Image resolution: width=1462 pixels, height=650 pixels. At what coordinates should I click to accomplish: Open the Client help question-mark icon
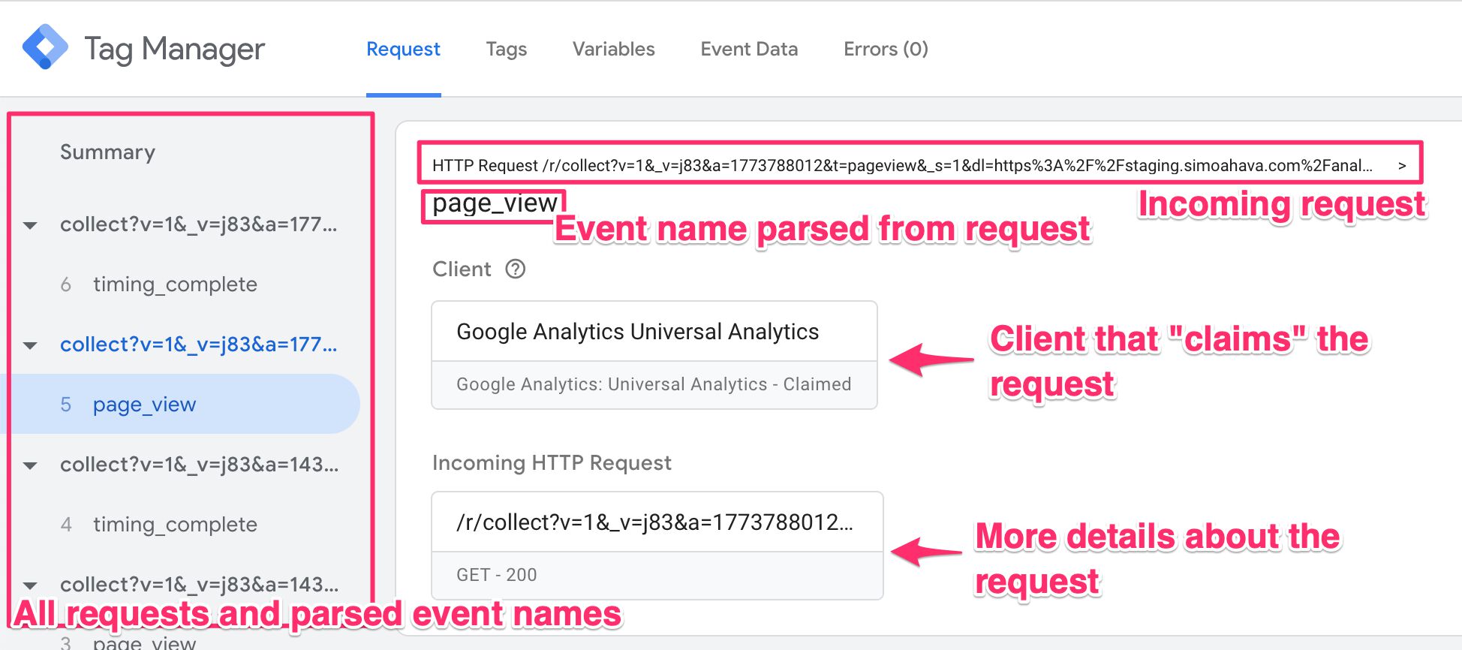coord(516,269)
